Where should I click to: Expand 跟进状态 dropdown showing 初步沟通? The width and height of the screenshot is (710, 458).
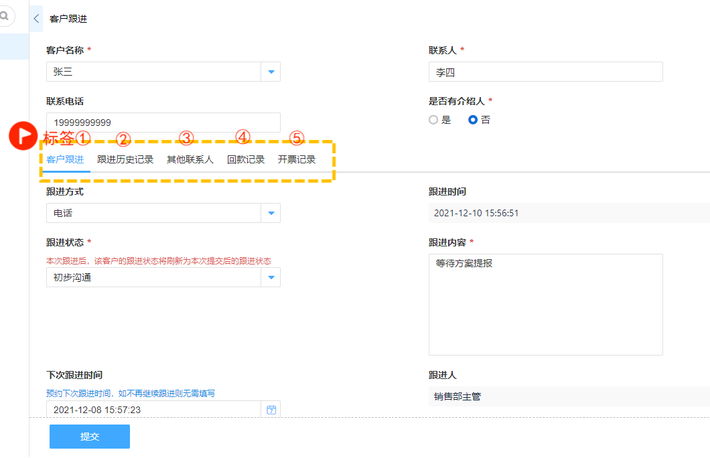271,277
